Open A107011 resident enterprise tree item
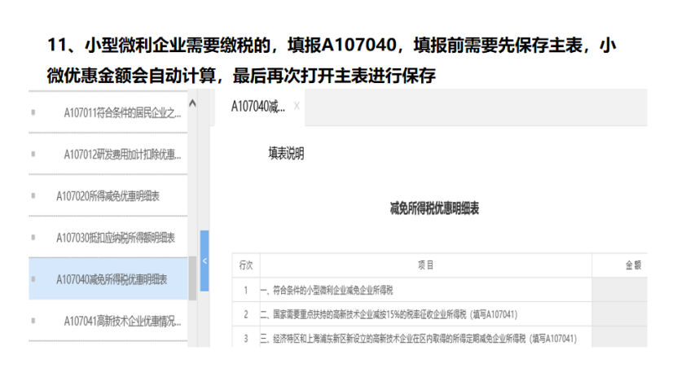Screen dimensions: 677x381 pyautogui.click(x=122, y=112)
